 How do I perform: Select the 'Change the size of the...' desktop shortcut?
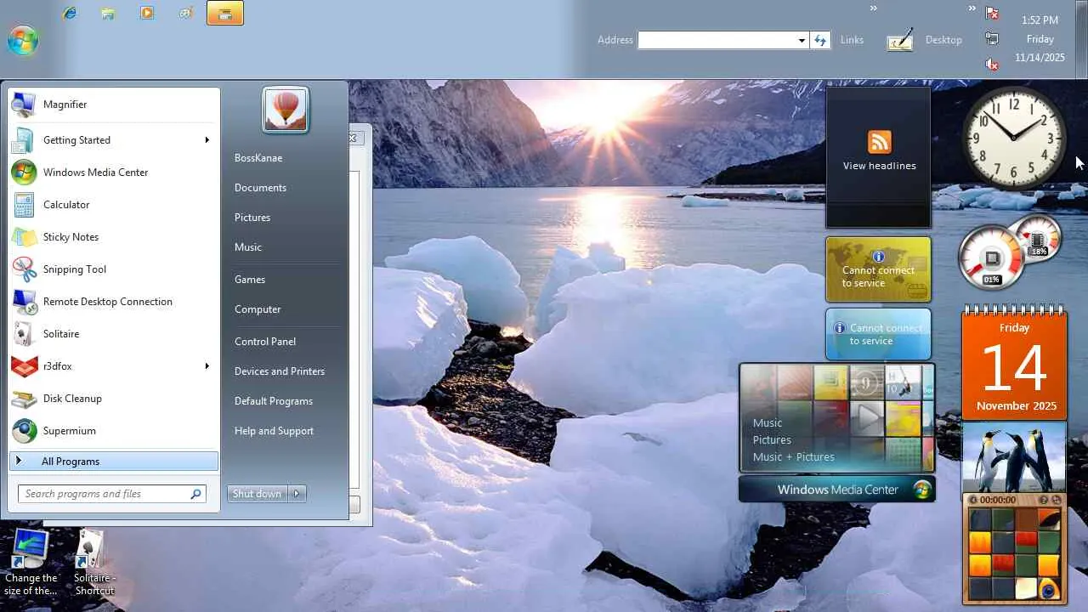[x=31, y=563]
